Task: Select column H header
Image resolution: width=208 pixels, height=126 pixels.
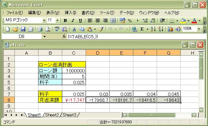Action: point(192,53)
